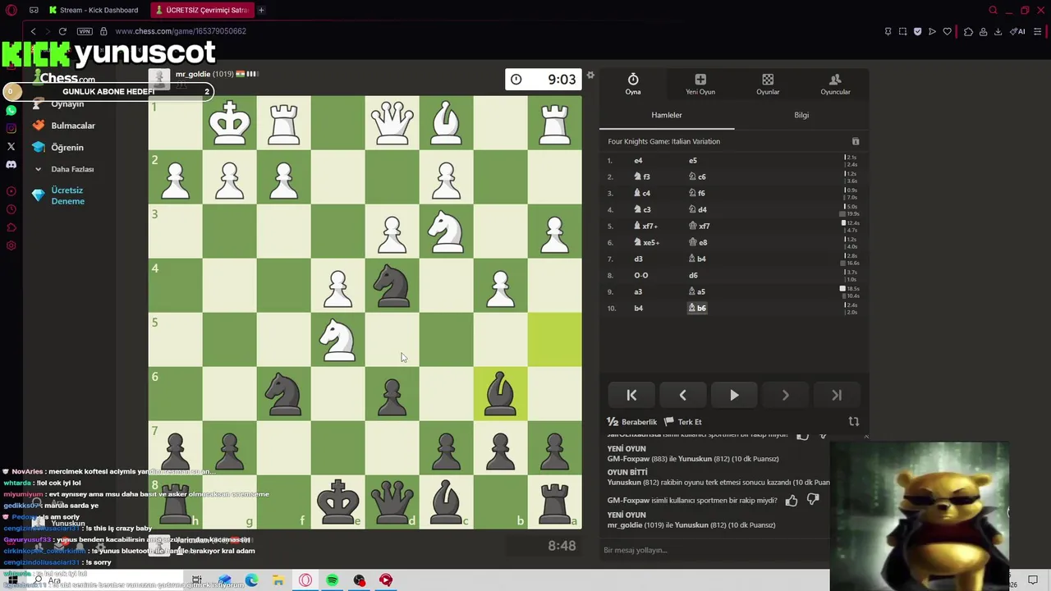This screenshot has width=1051, height=591.
Task: Click the opponent avatar thumbnail
Action: (159, 79)
